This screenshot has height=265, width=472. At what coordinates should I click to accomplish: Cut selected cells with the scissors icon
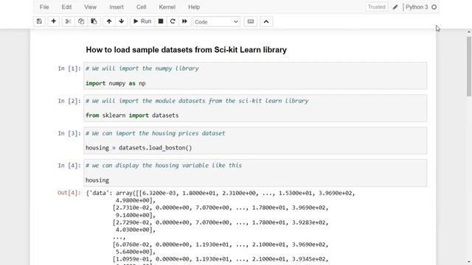[69, 21]
